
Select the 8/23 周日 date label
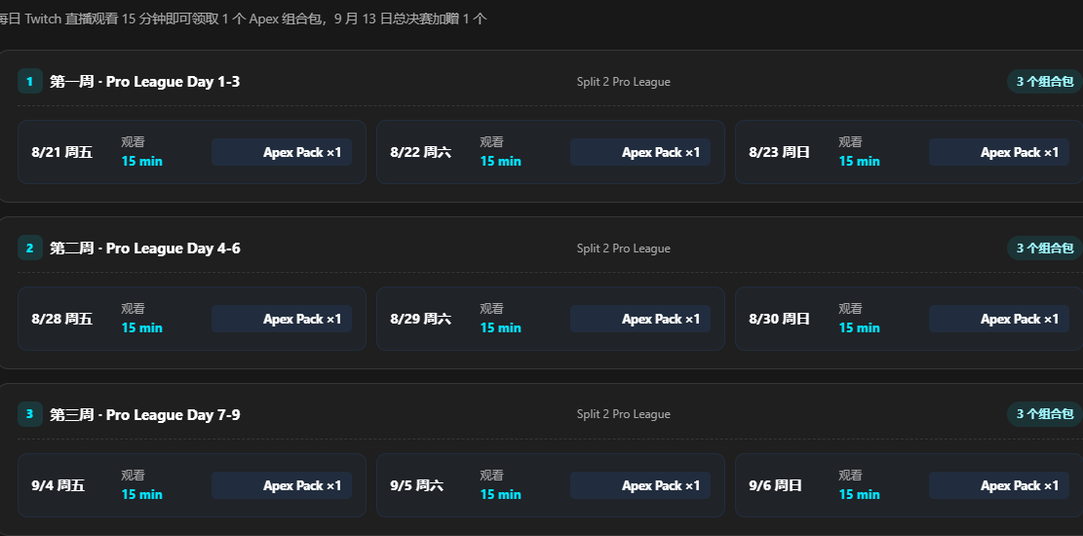pyautogui.click(x=779, y=152)
